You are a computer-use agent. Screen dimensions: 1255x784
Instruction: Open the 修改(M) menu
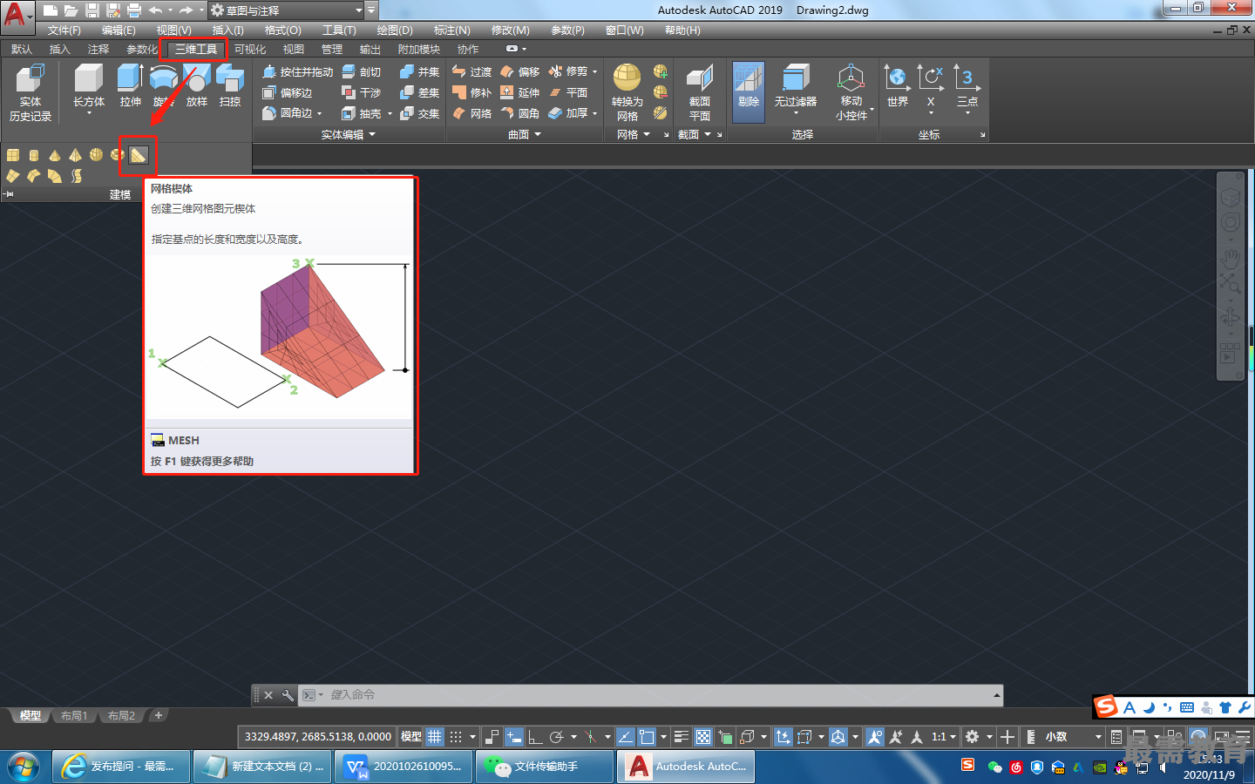[510, 30]
